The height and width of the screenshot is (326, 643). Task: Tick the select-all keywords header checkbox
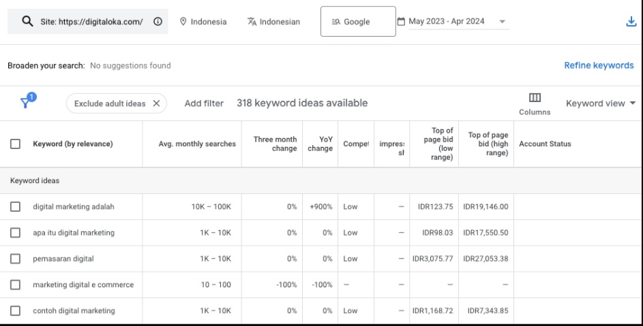(x=15, y=144)
